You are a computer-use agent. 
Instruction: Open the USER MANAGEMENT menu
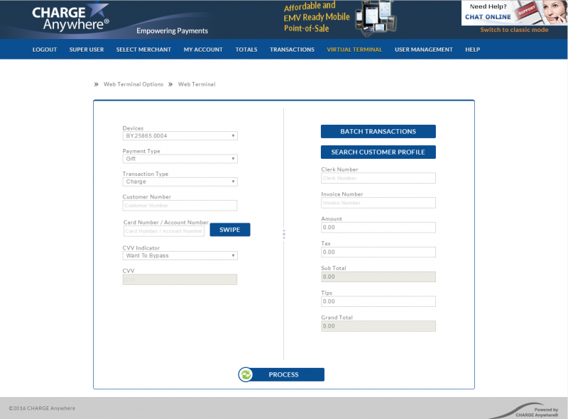[423, 50]
